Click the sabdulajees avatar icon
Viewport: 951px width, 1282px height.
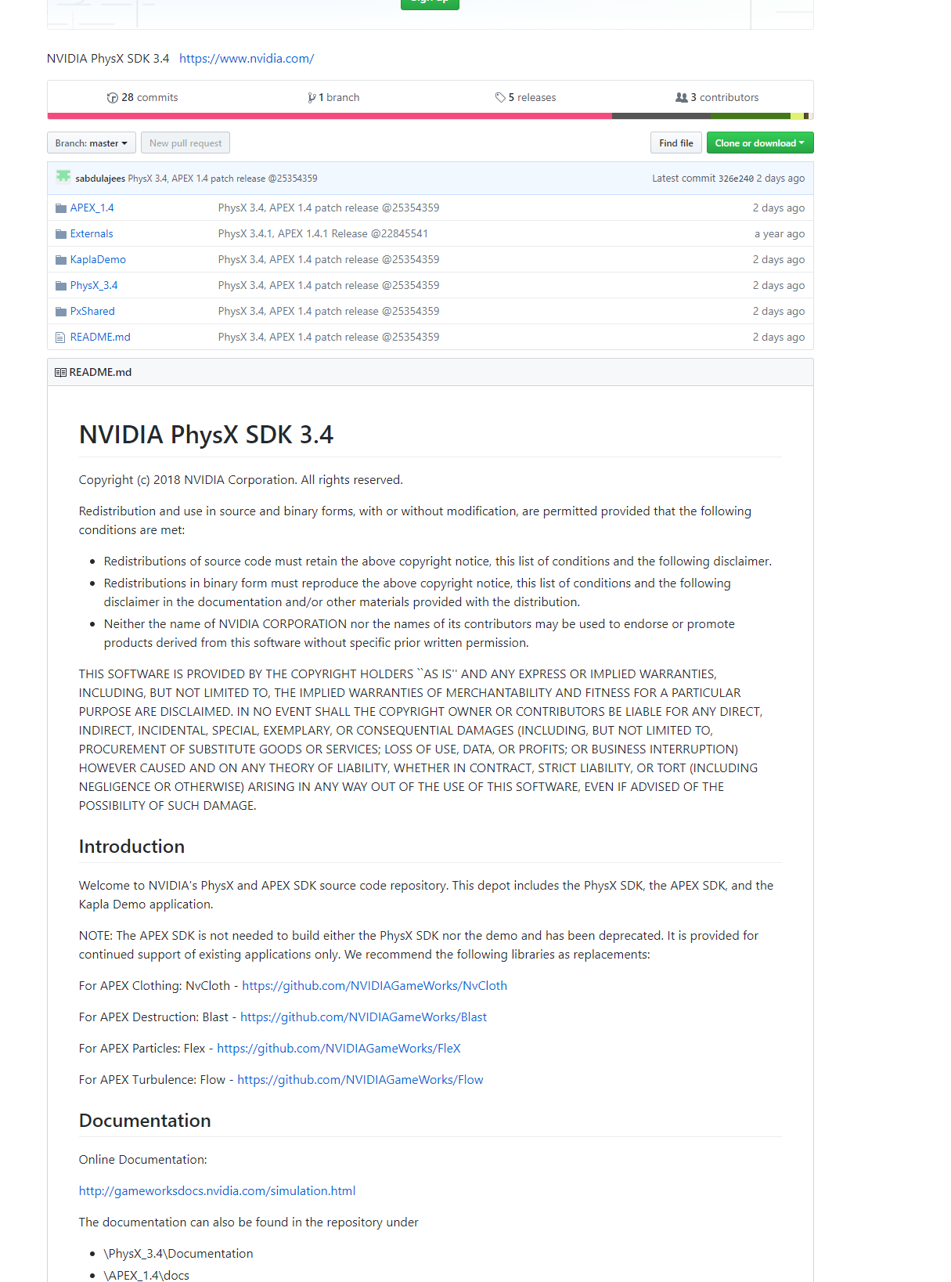63,177
